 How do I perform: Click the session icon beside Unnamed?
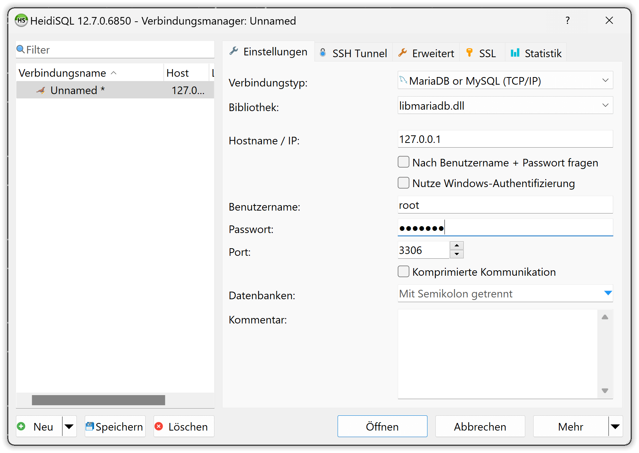point(41,90)
